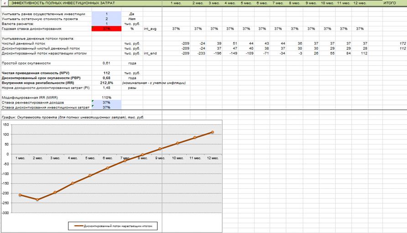This screenshot has width=407, height=233.
Task: Select the discounted payback period value 0,68
Action: pyautogui.click(x=106, y=78)
